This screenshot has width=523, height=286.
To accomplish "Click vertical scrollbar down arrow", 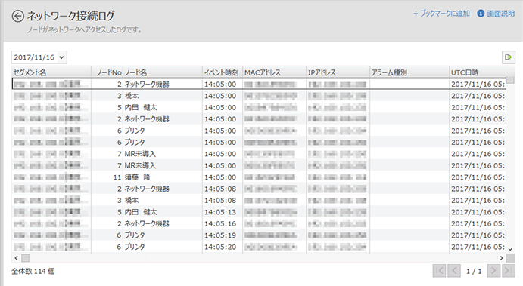I will click(x=510, y=249).
